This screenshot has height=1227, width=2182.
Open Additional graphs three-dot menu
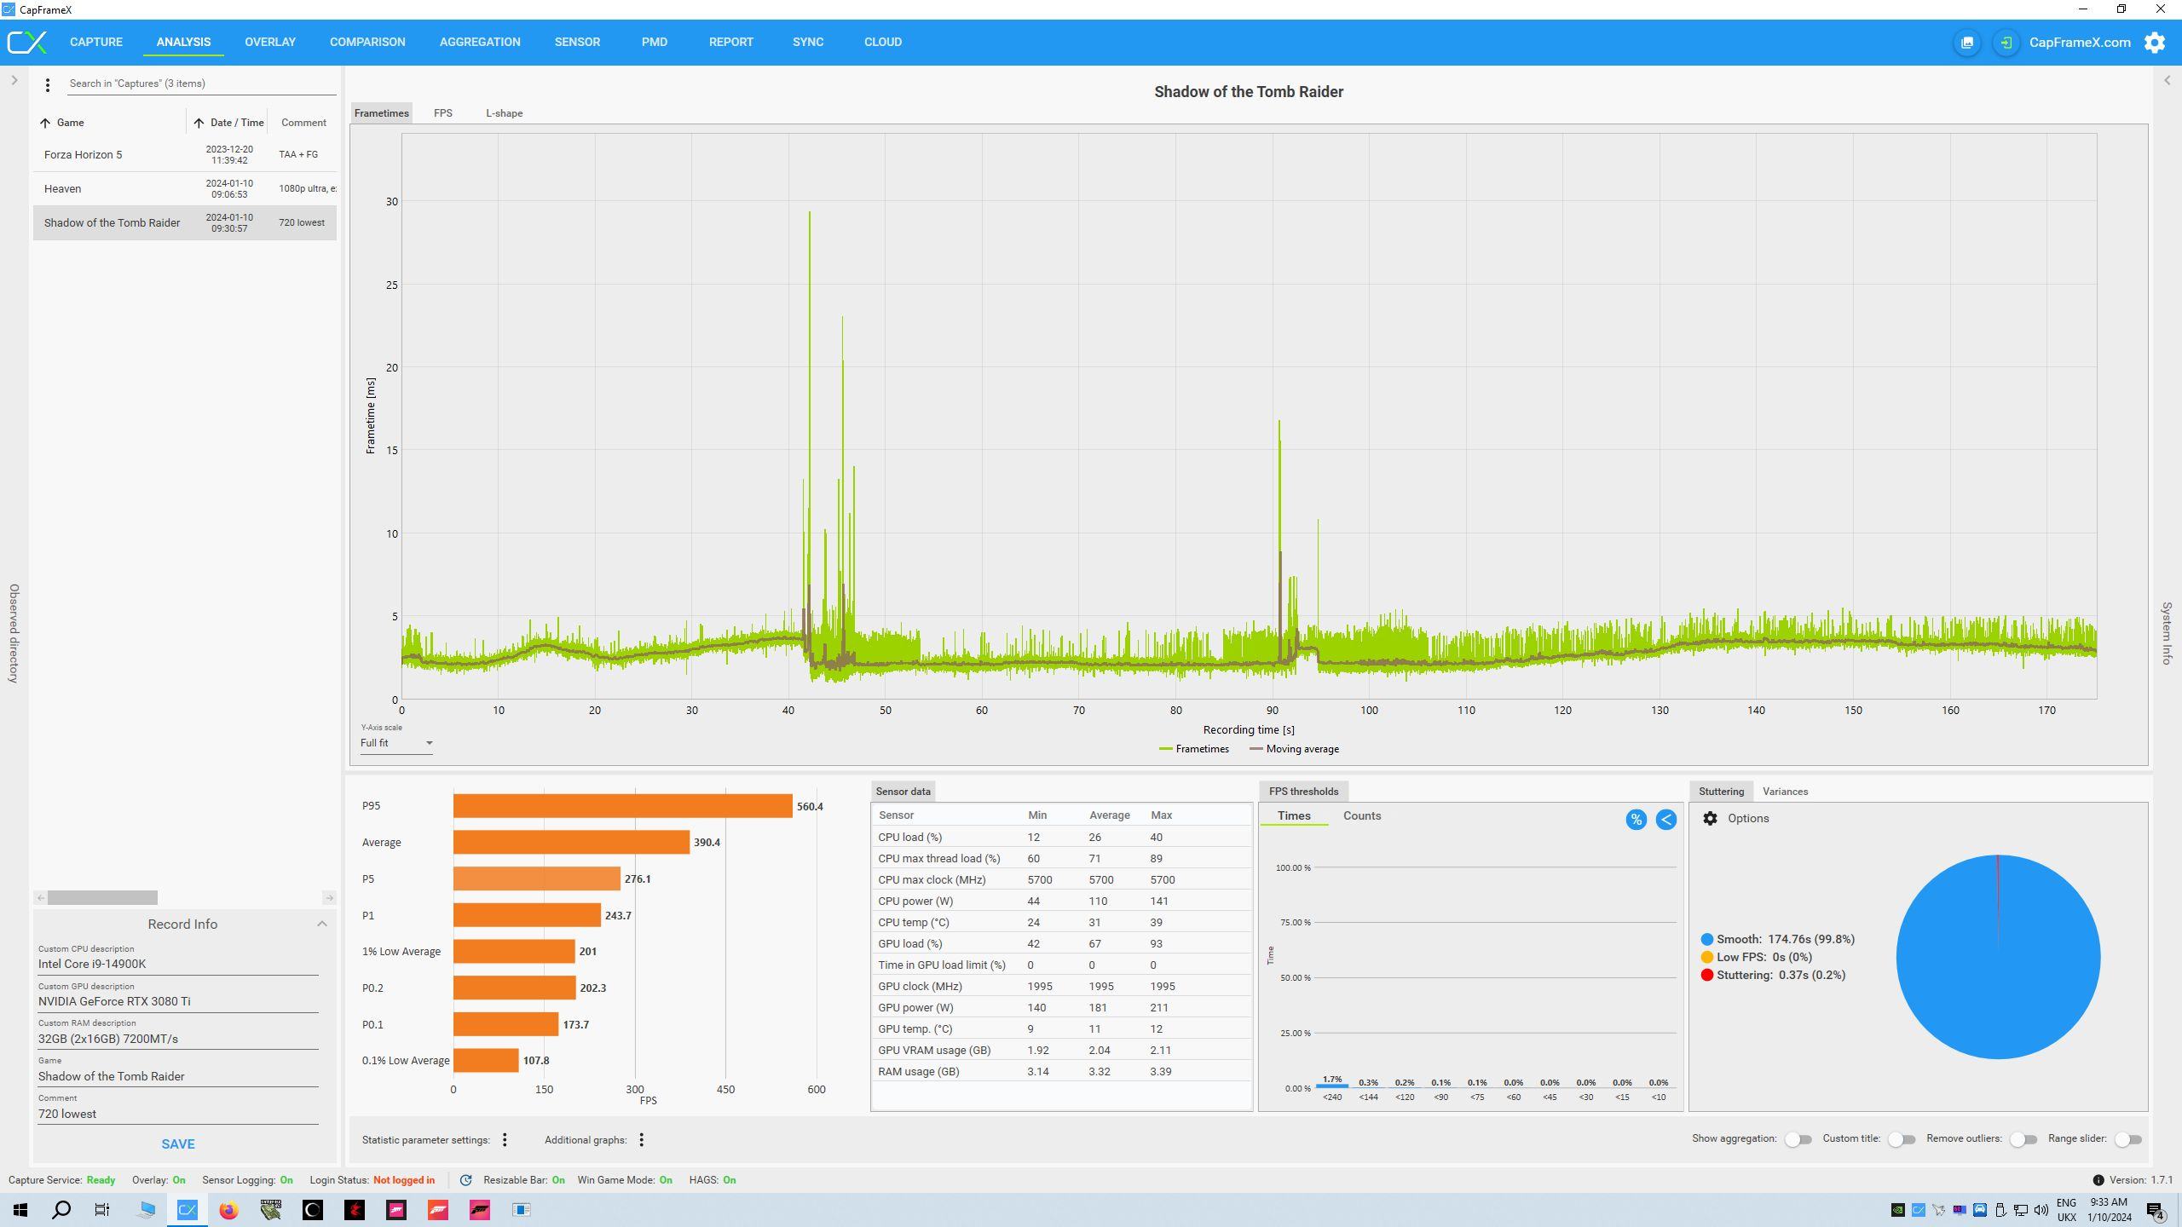(x=641, y=1140)
